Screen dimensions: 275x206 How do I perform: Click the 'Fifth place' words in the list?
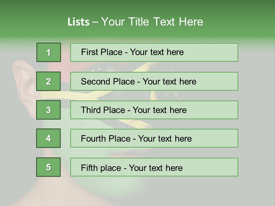101,168
